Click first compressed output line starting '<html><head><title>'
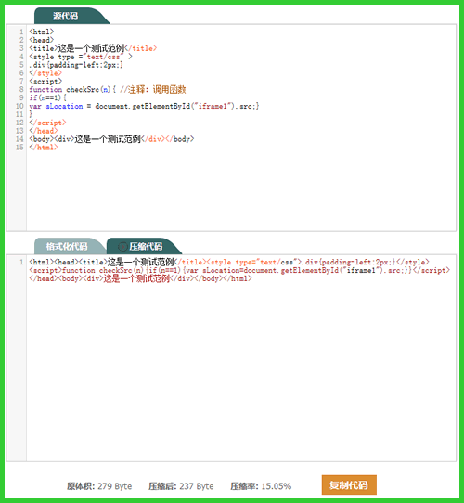This screenshot has width=464, height=503. pos(229,262)
